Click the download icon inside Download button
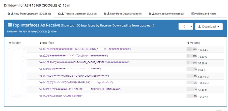 pyautogui.click(x=200, y=26)
